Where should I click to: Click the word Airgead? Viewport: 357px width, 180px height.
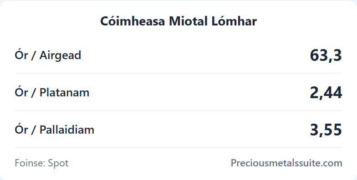tap(60, 55)
